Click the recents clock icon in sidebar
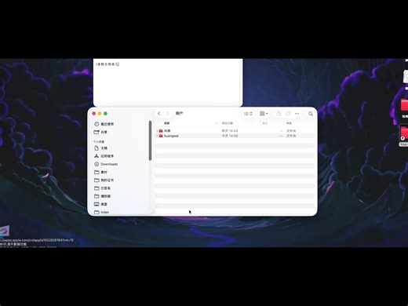408x306 pixels. tap(97, 124)
